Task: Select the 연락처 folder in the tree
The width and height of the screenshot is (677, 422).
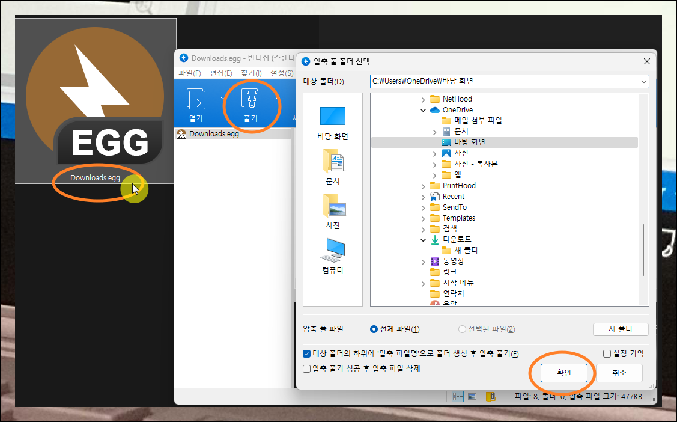Action: [x=448, y=293]
